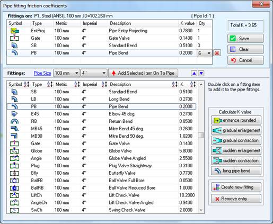273x224 pixels.
Task: Click the fittings list scrollbar thumb
Action: tap(201, 135)
